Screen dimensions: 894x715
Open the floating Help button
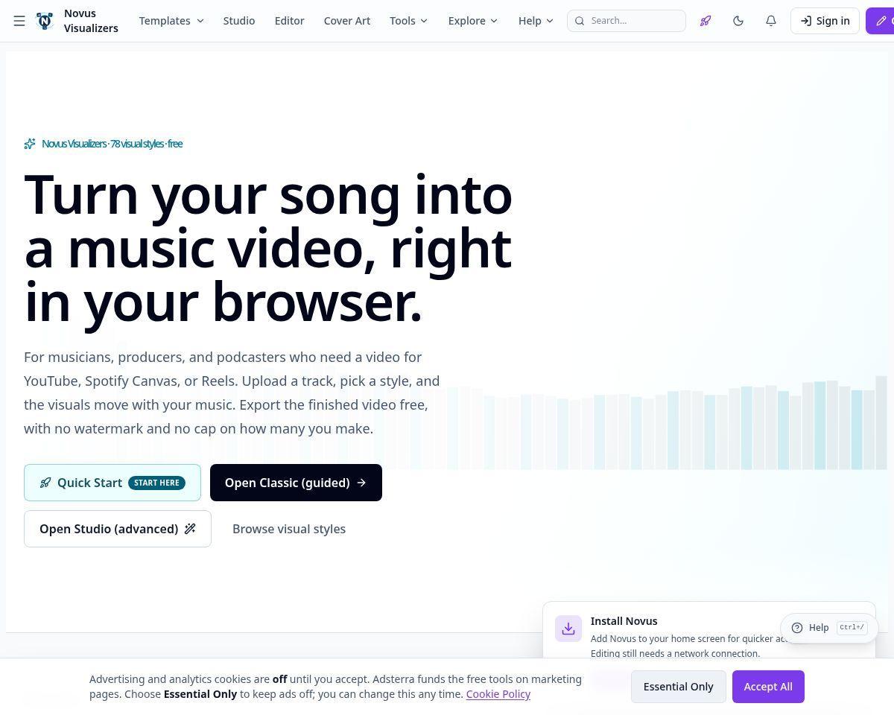coord(828,628)
